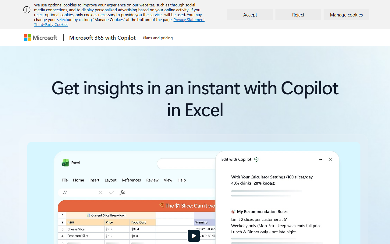This screenshot has width=390, height=244.
Task: Accept optional cookies
Action: 250,15
